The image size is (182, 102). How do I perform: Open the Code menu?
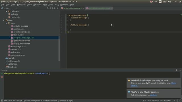(x=29, y=5)
